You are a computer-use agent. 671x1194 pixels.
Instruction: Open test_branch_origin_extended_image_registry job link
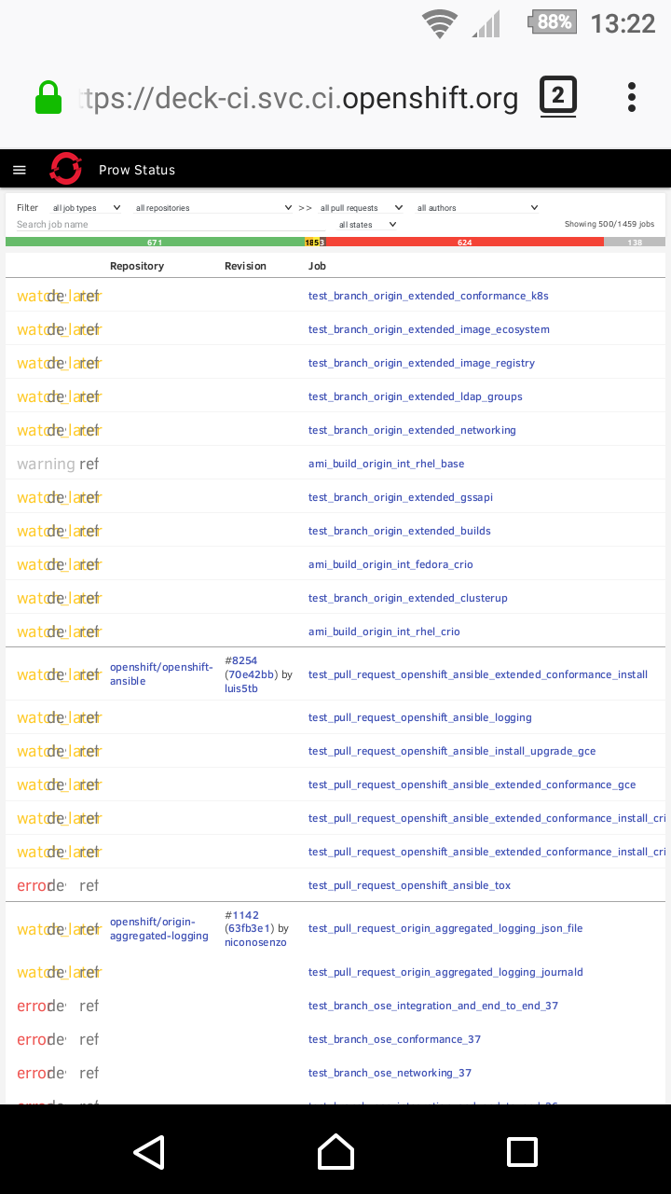[422, 363]
